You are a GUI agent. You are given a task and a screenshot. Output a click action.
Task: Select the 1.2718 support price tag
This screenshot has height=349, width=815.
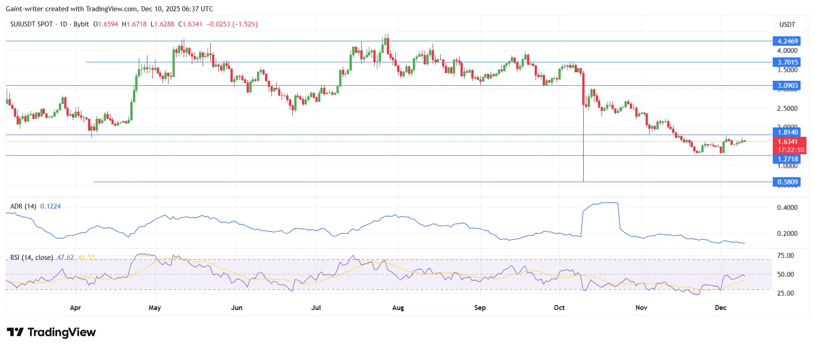788,159
